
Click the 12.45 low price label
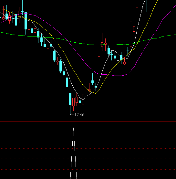point(79,115)
